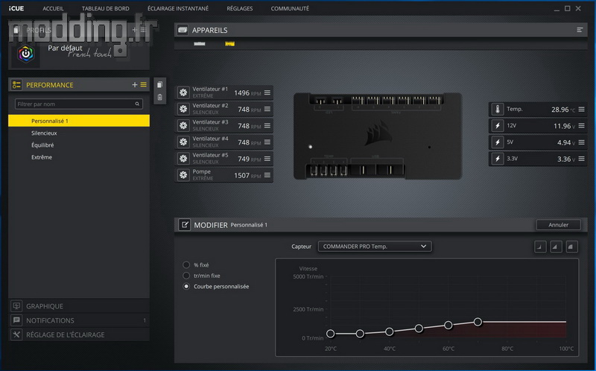Viewport: 596px width, 371px height.
Task: Click the 3.3V voltage icon
Action: (x=498, y=159)
